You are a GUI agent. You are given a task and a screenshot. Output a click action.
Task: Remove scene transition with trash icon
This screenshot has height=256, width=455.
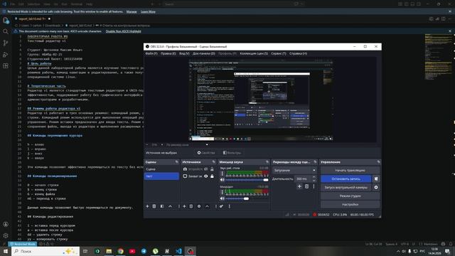[x=306, y=186]
